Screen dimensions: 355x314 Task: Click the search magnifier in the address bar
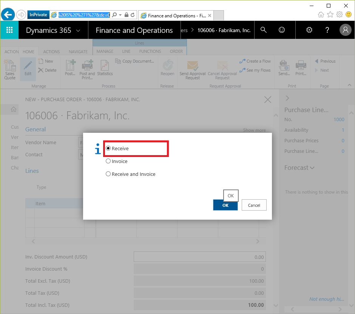pos(114,15)
